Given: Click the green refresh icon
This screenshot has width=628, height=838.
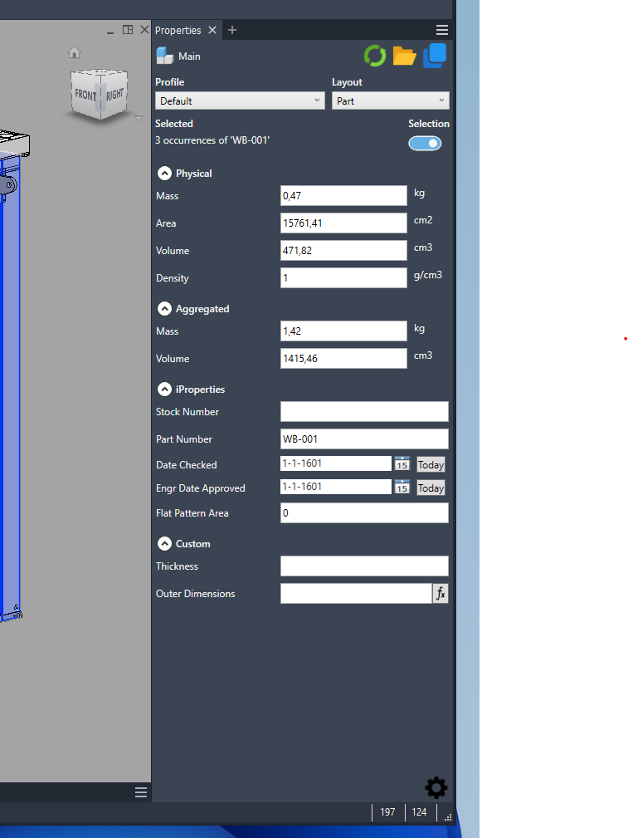Looking at the screenshot, I should 375,56.
